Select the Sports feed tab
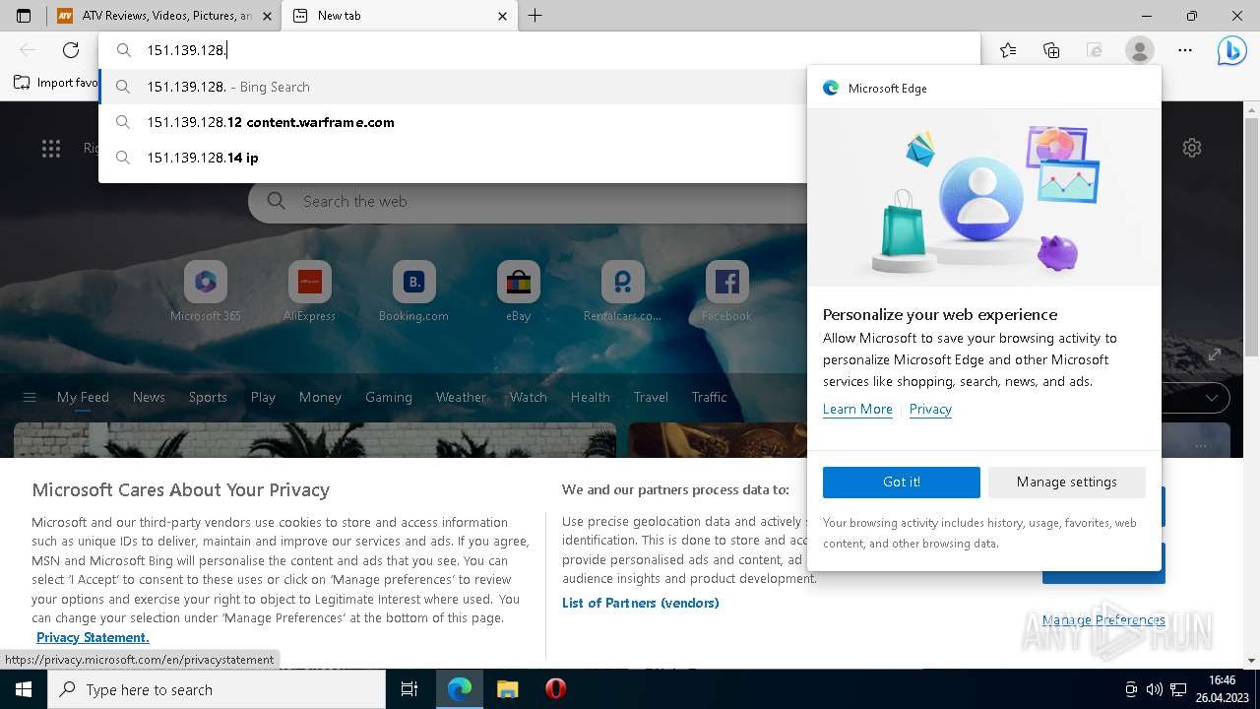1260x709 pixels. point(208,397)
